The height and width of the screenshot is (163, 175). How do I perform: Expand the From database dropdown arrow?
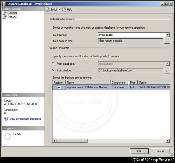pos(167,64)
